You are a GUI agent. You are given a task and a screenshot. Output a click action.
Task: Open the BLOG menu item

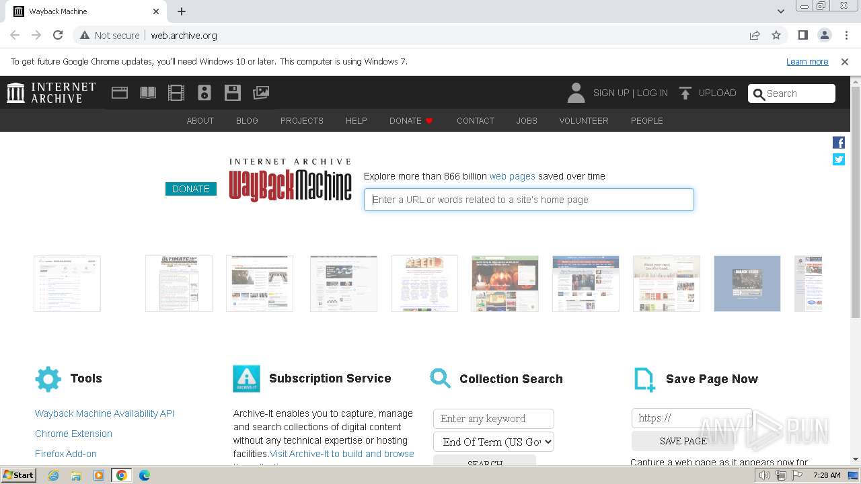pyautogui.click(x=247, y=120)
